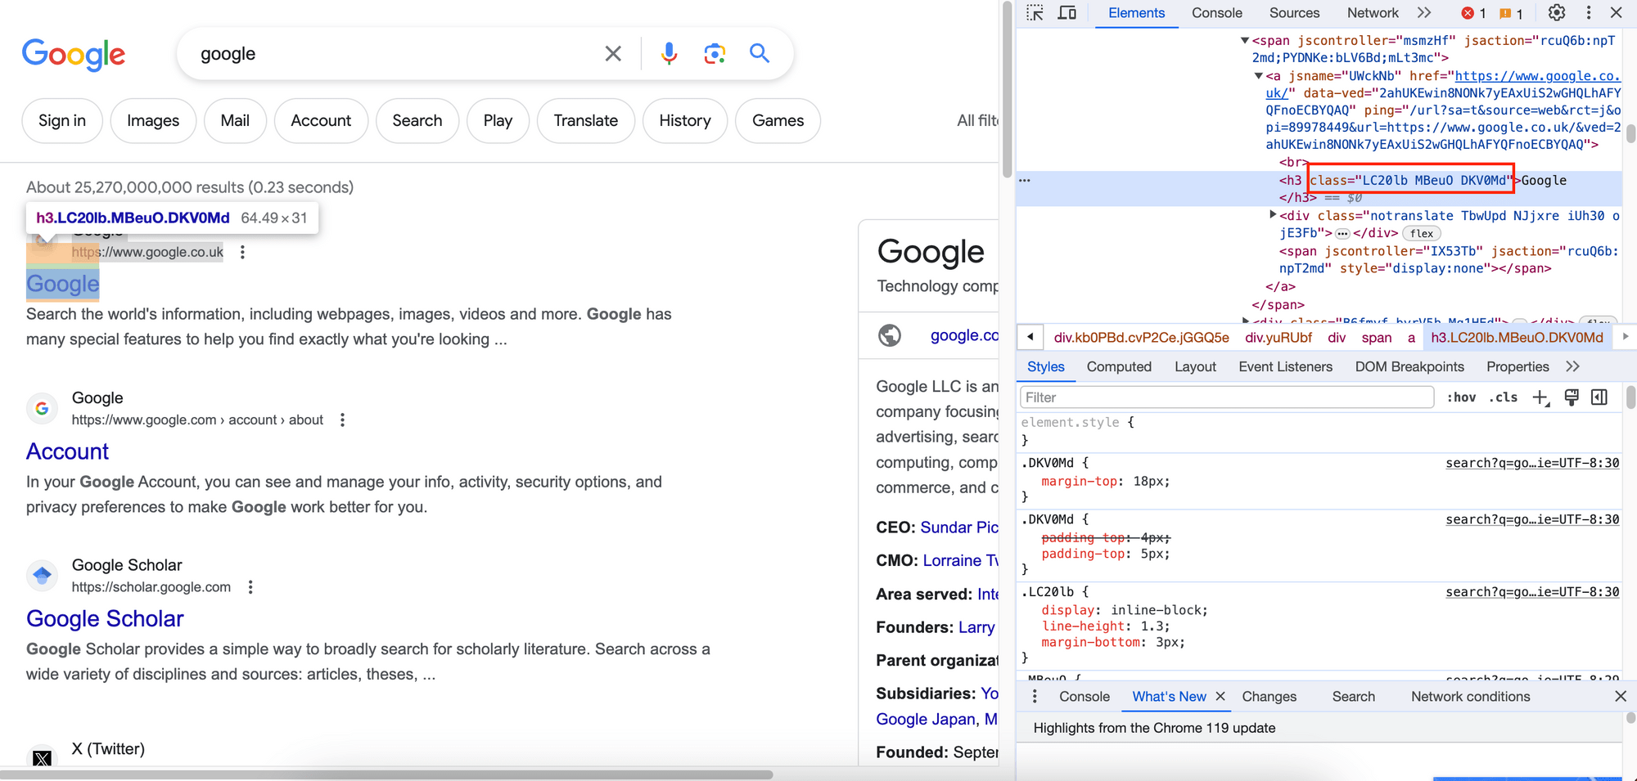The width and height of the screenshot is (1637, 781).
Task: Click the Sign in chip
Action: click(x=62, y=121)
